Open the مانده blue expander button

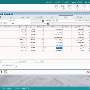pos(48,24)
